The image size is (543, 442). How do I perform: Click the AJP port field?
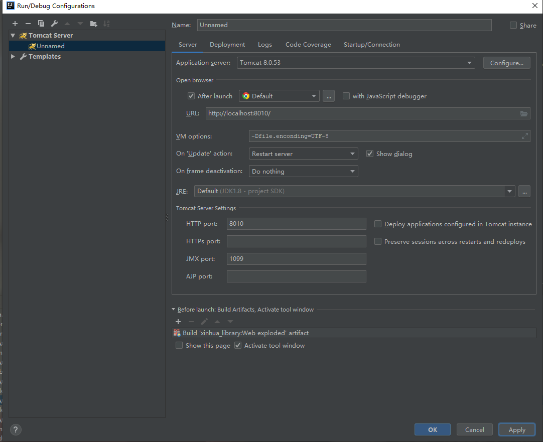click(x=296, y=276)
